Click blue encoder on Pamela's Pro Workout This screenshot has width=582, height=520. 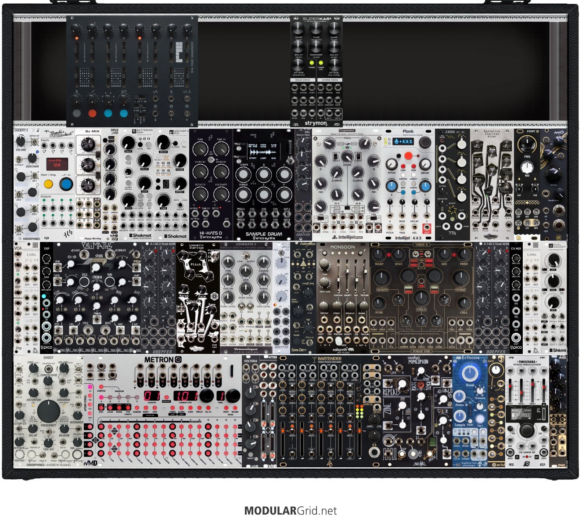tap(67, 184)
